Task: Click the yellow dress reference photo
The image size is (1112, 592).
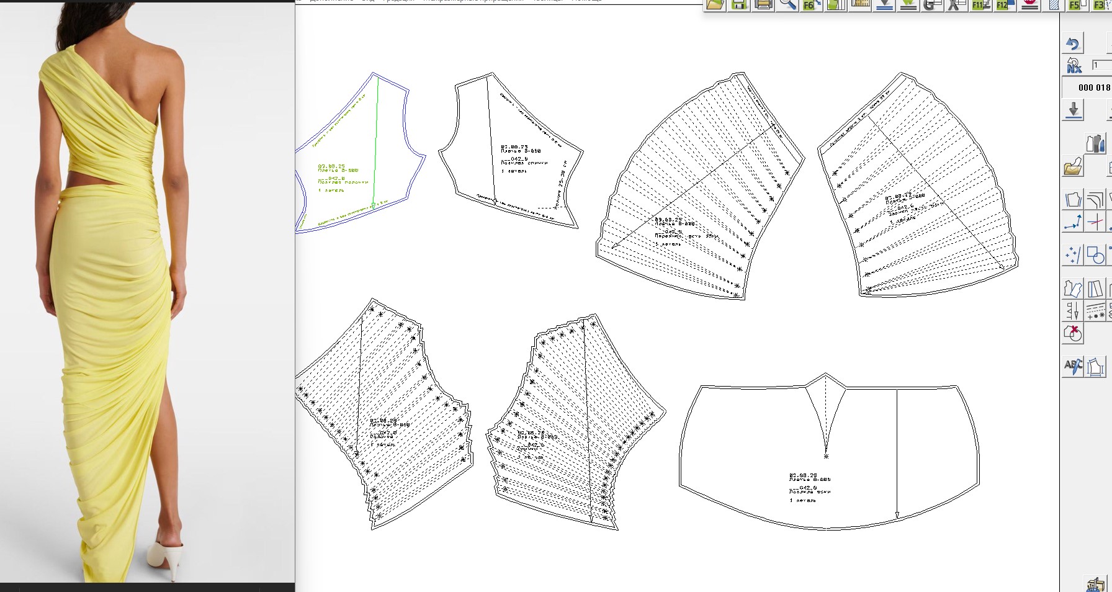Action: pyautogui.click(x=147, y=293)
